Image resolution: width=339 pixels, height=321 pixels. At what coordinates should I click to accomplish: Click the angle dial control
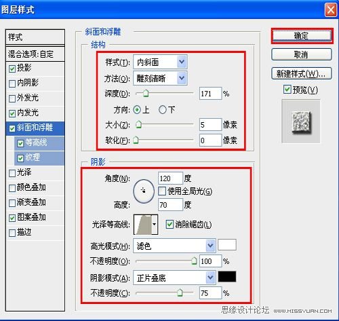pyautogui.click(x=144, y=191)
